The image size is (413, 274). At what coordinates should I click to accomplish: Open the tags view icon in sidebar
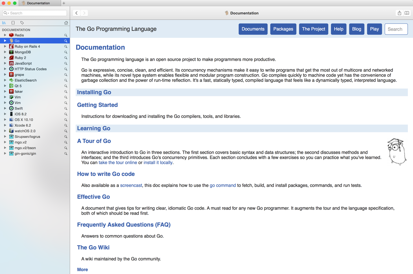22,23
